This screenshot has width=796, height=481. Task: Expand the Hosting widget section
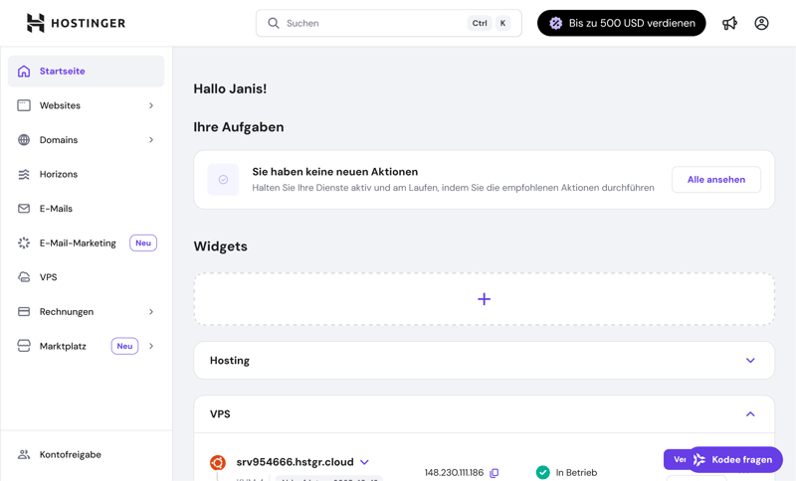click(x=750, y=361)
